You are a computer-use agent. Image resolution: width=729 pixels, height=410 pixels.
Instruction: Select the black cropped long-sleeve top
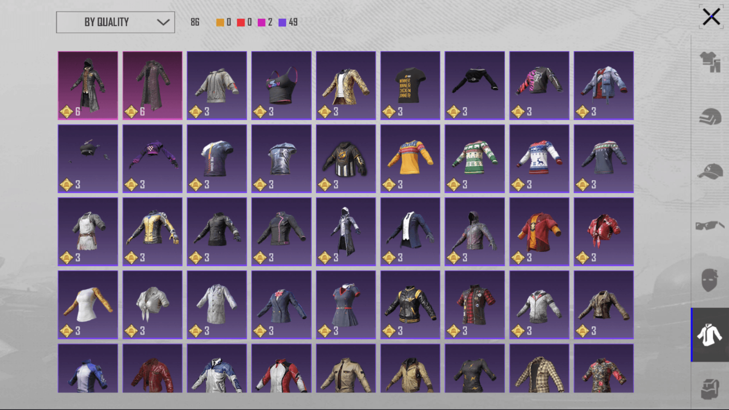click(x=475, y=85)
